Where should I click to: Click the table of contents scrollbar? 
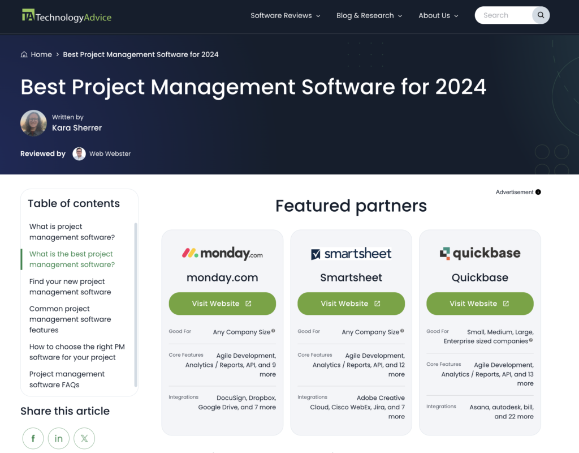[136, 305]
